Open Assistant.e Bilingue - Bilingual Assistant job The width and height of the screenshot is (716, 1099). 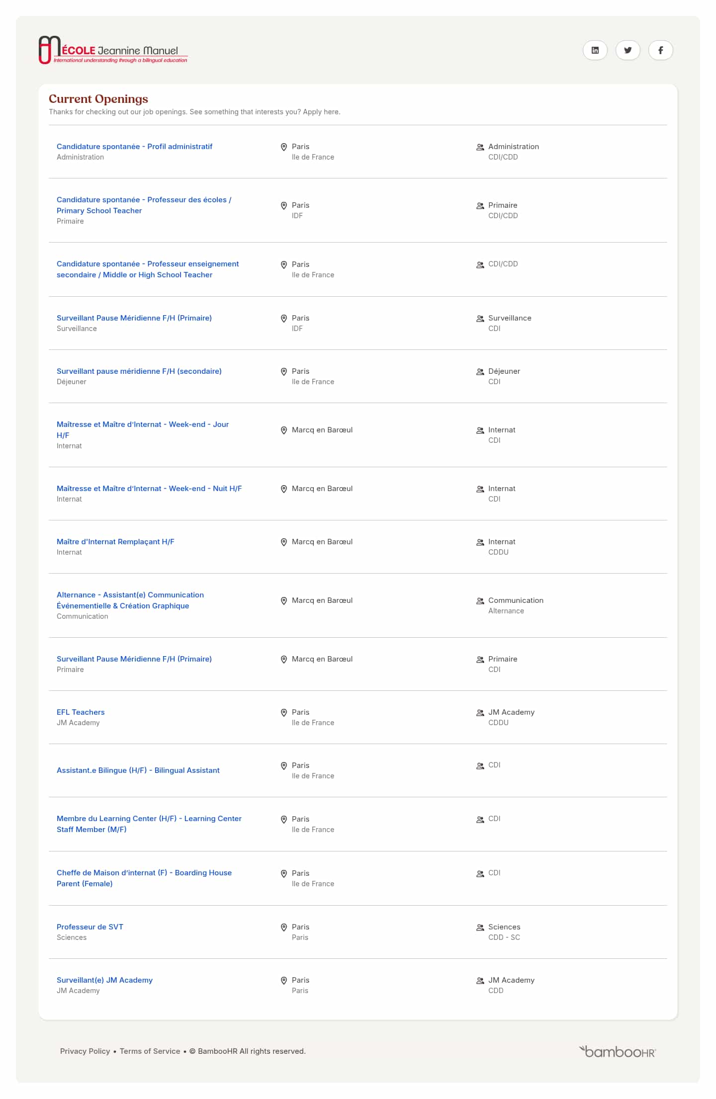[x=138, y=770]
